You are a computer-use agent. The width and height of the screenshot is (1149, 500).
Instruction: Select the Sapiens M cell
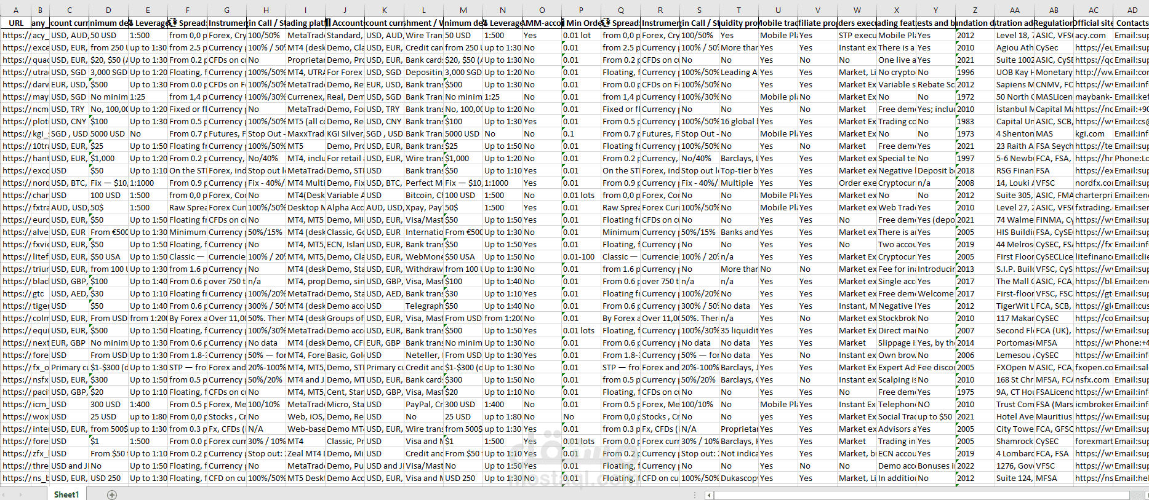click(x=1014, y=84)
